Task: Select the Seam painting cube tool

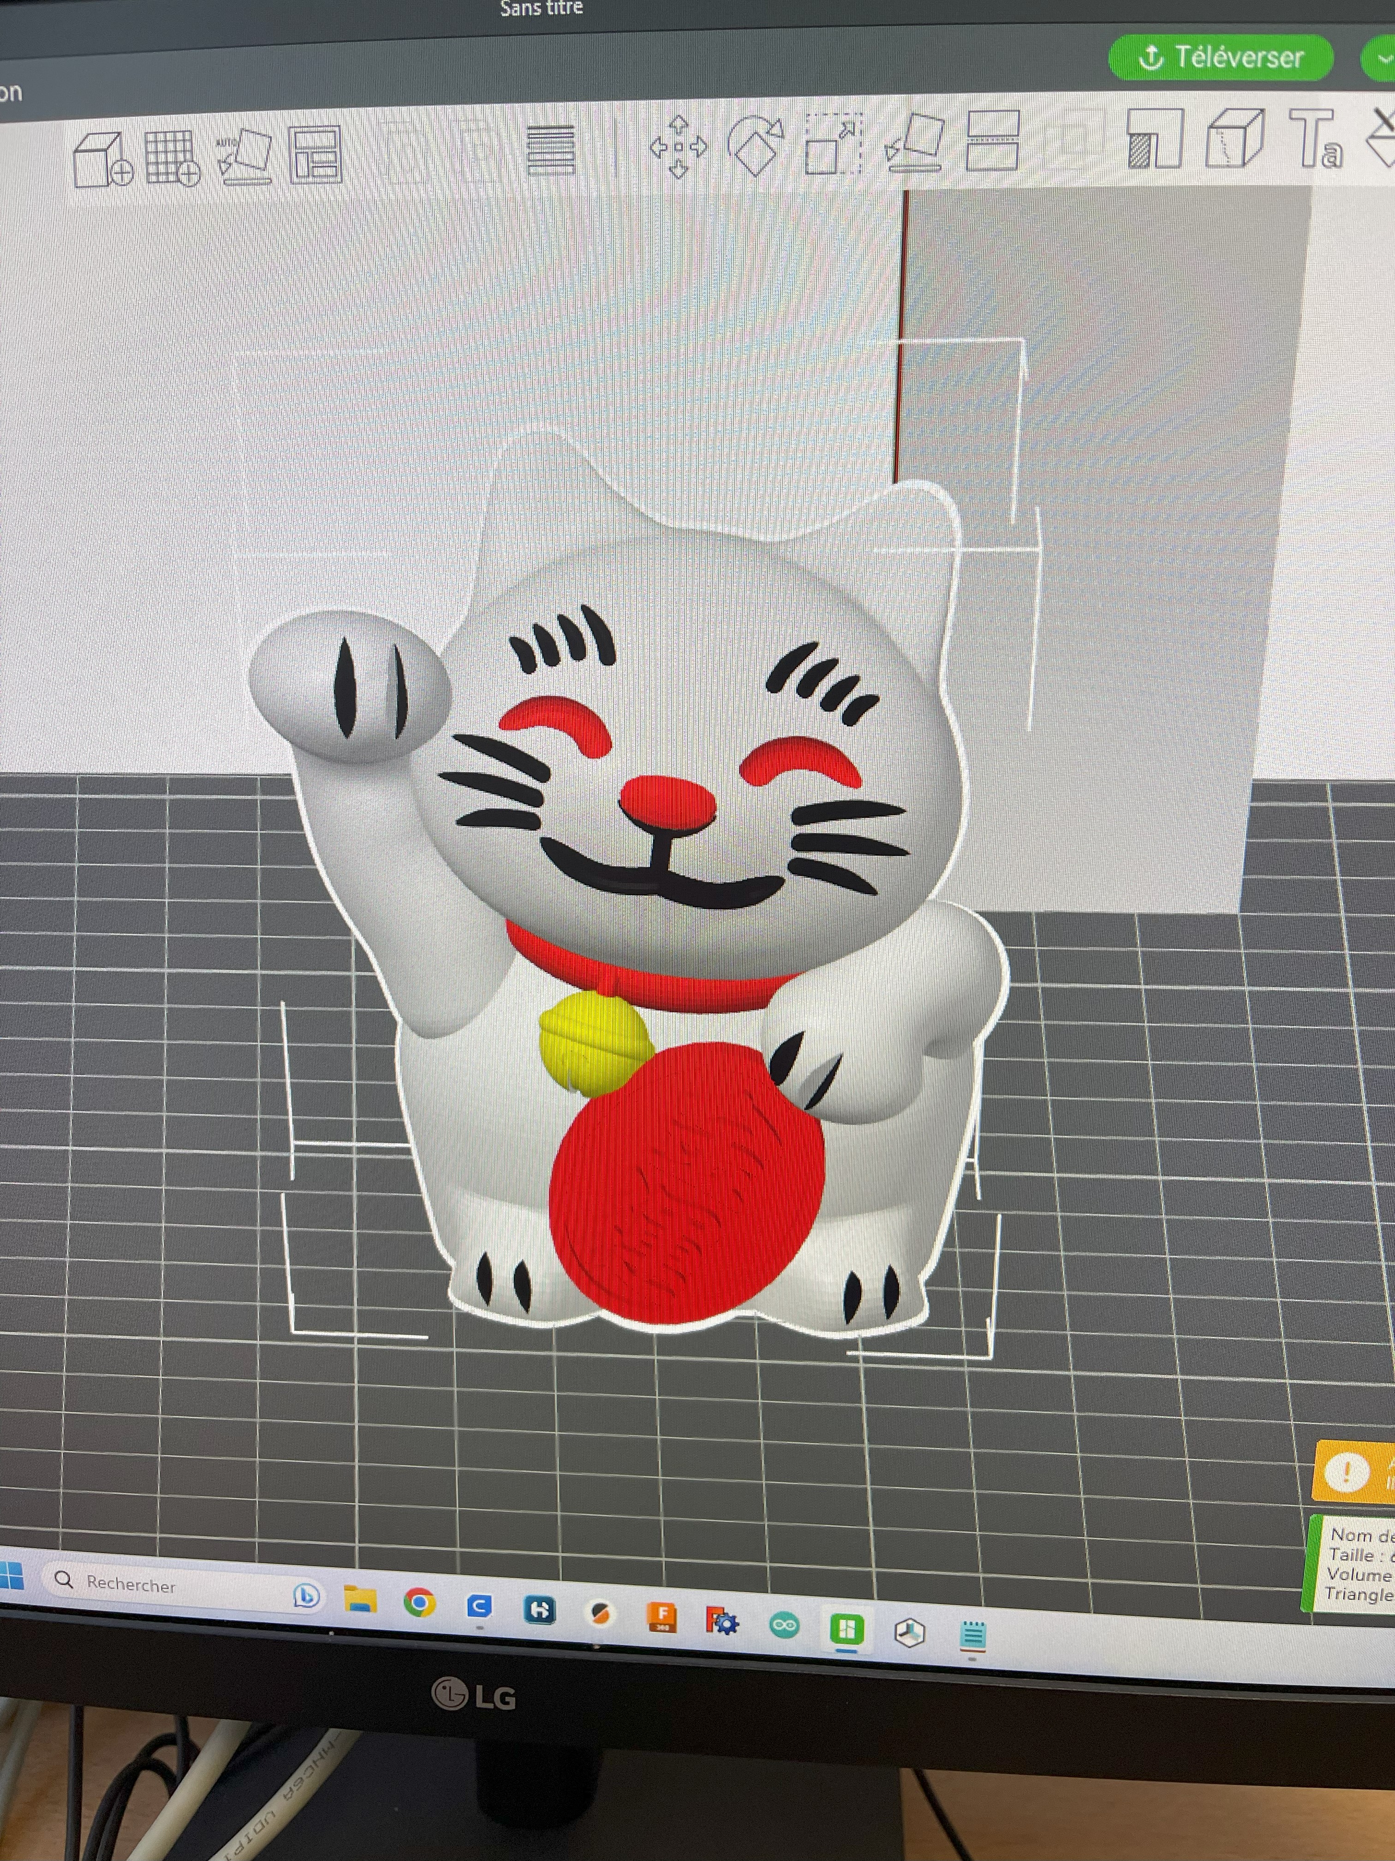Action: (x=1235, y=137)
